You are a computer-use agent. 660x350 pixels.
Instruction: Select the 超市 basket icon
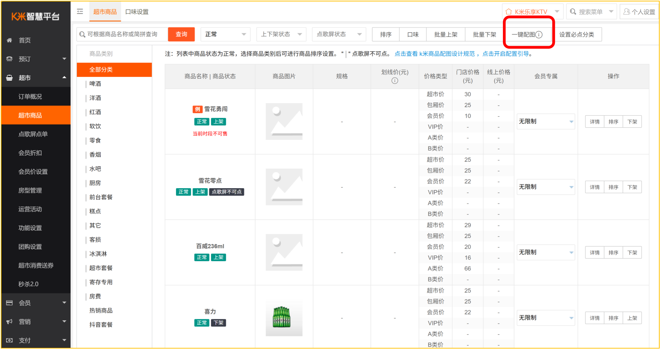tap(9, 77)
